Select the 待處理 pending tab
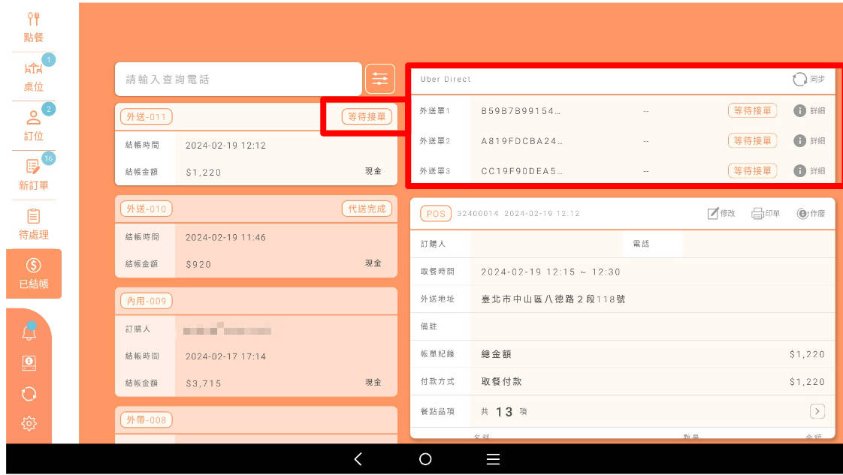The image size is (843, 475). click(x=33, y=224)
